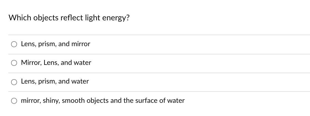
Task: Click the word "energy?" in the question heading
Action: [x=116, y=18]
